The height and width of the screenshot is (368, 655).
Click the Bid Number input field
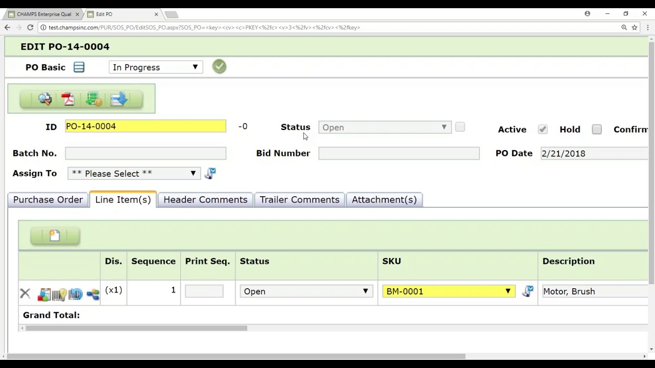pyautogui.click(x=399, y=153)
